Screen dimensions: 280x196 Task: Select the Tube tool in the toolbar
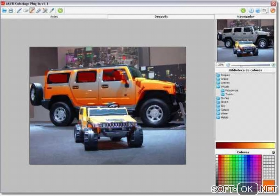point(38,10)
